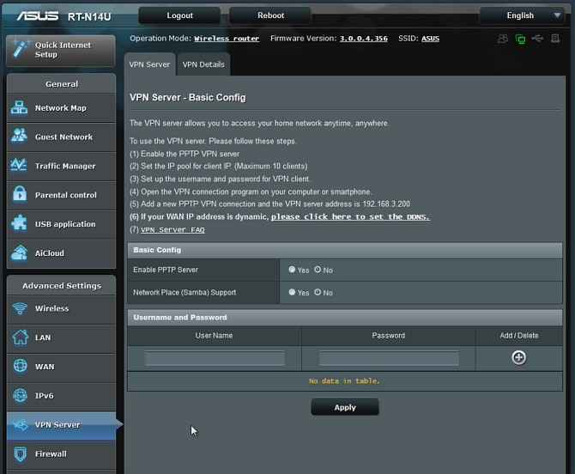Open Guest Network menu item
This screenshot has width=575, height=474.
tap(61, 137)
